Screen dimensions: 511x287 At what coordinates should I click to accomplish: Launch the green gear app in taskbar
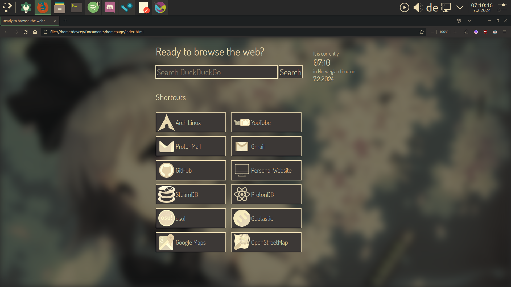pyautogui.click(x=26, y=7)
